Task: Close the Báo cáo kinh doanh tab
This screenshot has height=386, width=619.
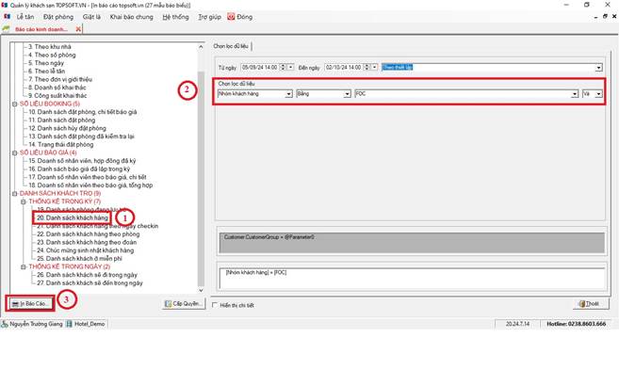Action: [x=78, y=29]
